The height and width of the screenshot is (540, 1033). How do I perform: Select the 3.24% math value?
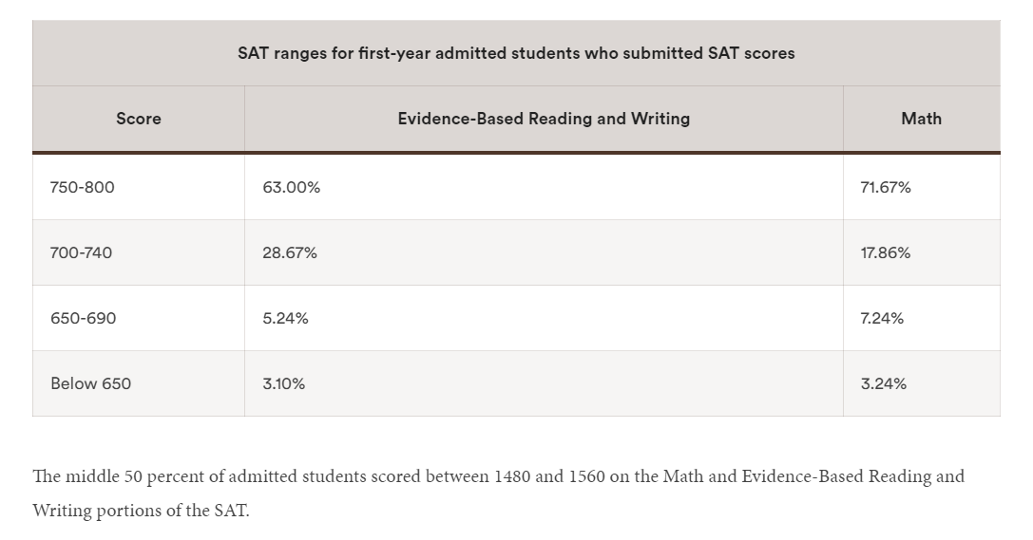point(884,384)
